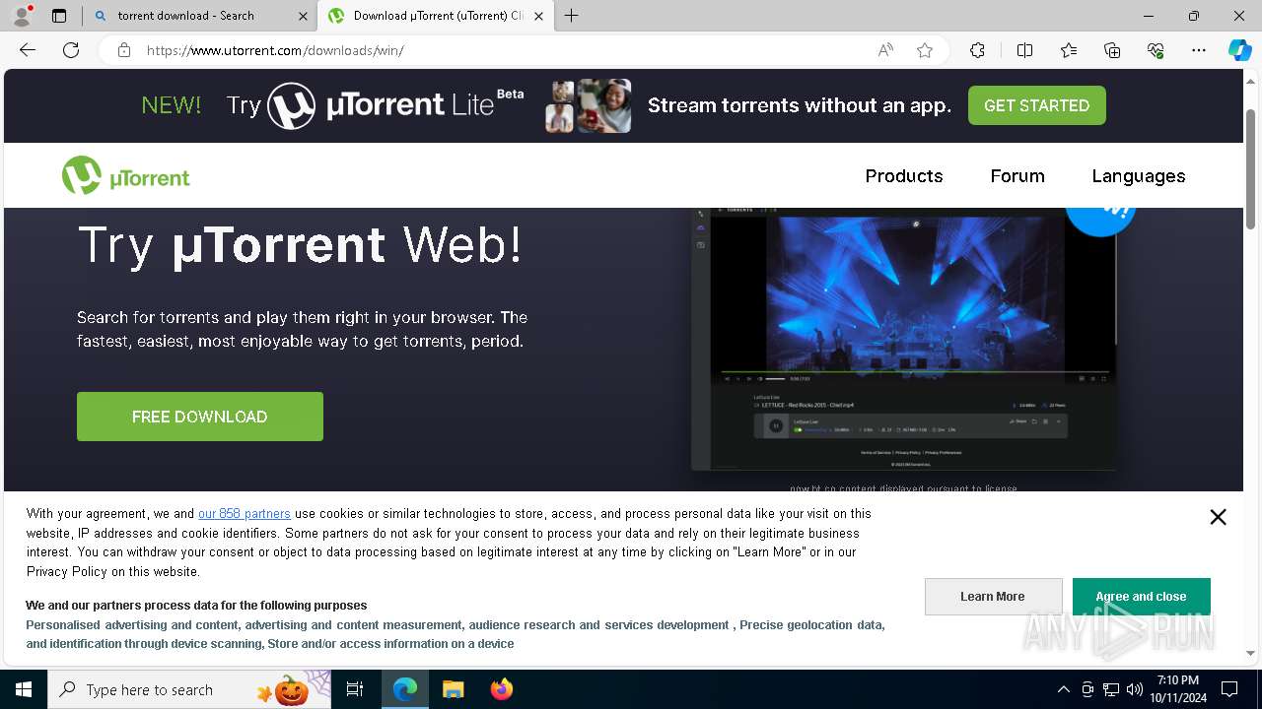Open the network status tray icon
The height and width of the screenshot is (709, 1262).
pyautogui.click(x=1111, y=689)
